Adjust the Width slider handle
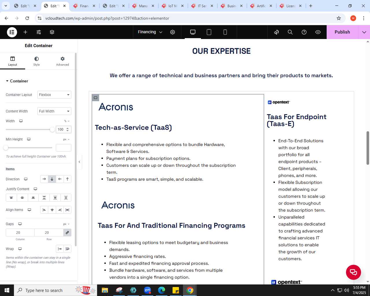 click(52, 129)
